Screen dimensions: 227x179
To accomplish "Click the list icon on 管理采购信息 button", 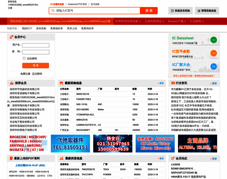I will coord(199,11).
